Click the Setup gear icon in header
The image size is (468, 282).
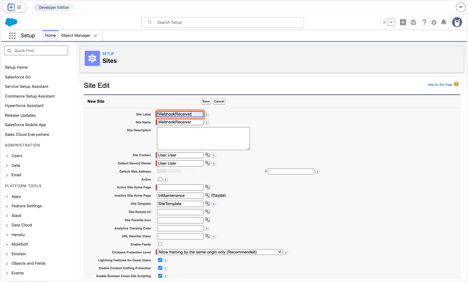click(x=434, y=23)
